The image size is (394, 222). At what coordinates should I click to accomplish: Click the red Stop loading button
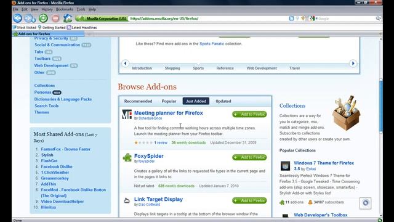pyautogui.click(x=55, y=18)
